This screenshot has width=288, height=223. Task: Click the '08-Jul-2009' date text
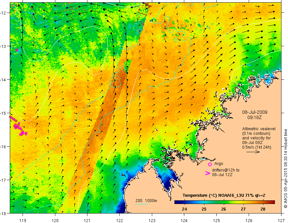tap(255, 112)
